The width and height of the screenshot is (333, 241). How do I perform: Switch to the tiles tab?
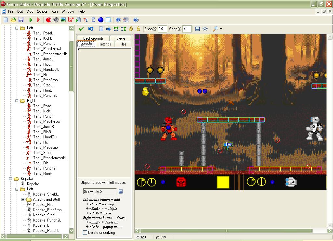(x=123, y=44)
